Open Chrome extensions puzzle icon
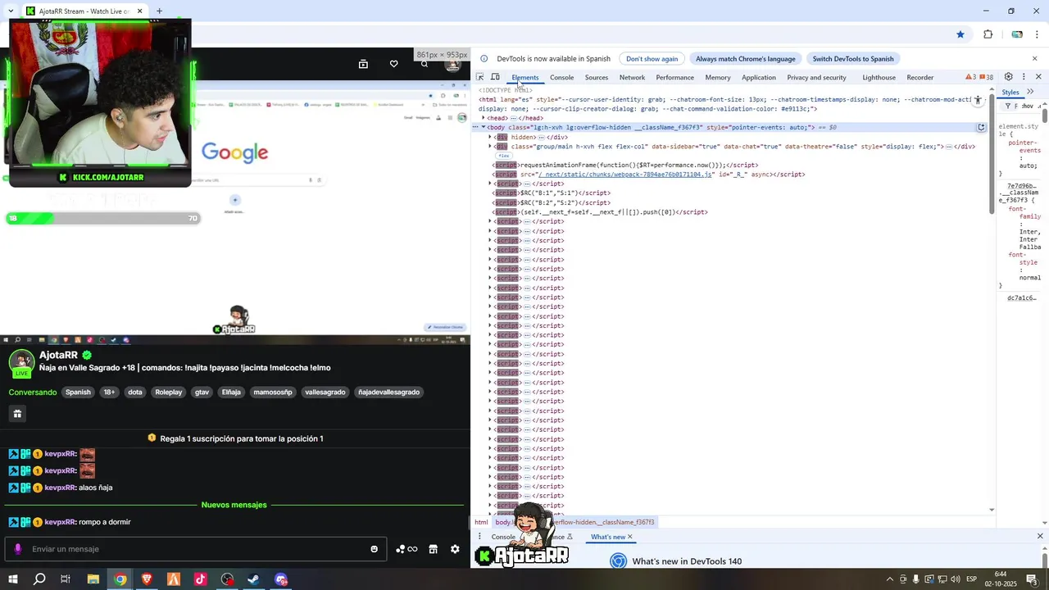The width and height of the screenshot is (1049, 590). click(988, 34)
